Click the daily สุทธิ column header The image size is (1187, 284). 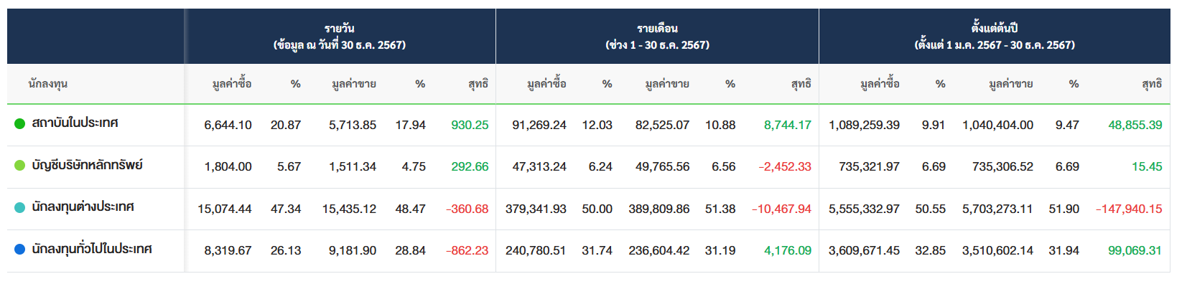(478, 84)
